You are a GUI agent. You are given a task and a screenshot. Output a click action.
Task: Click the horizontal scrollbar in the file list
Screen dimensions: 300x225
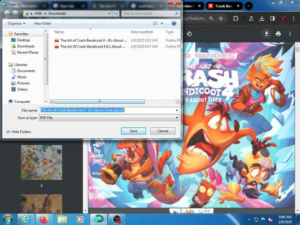click(x=100, y=101)
